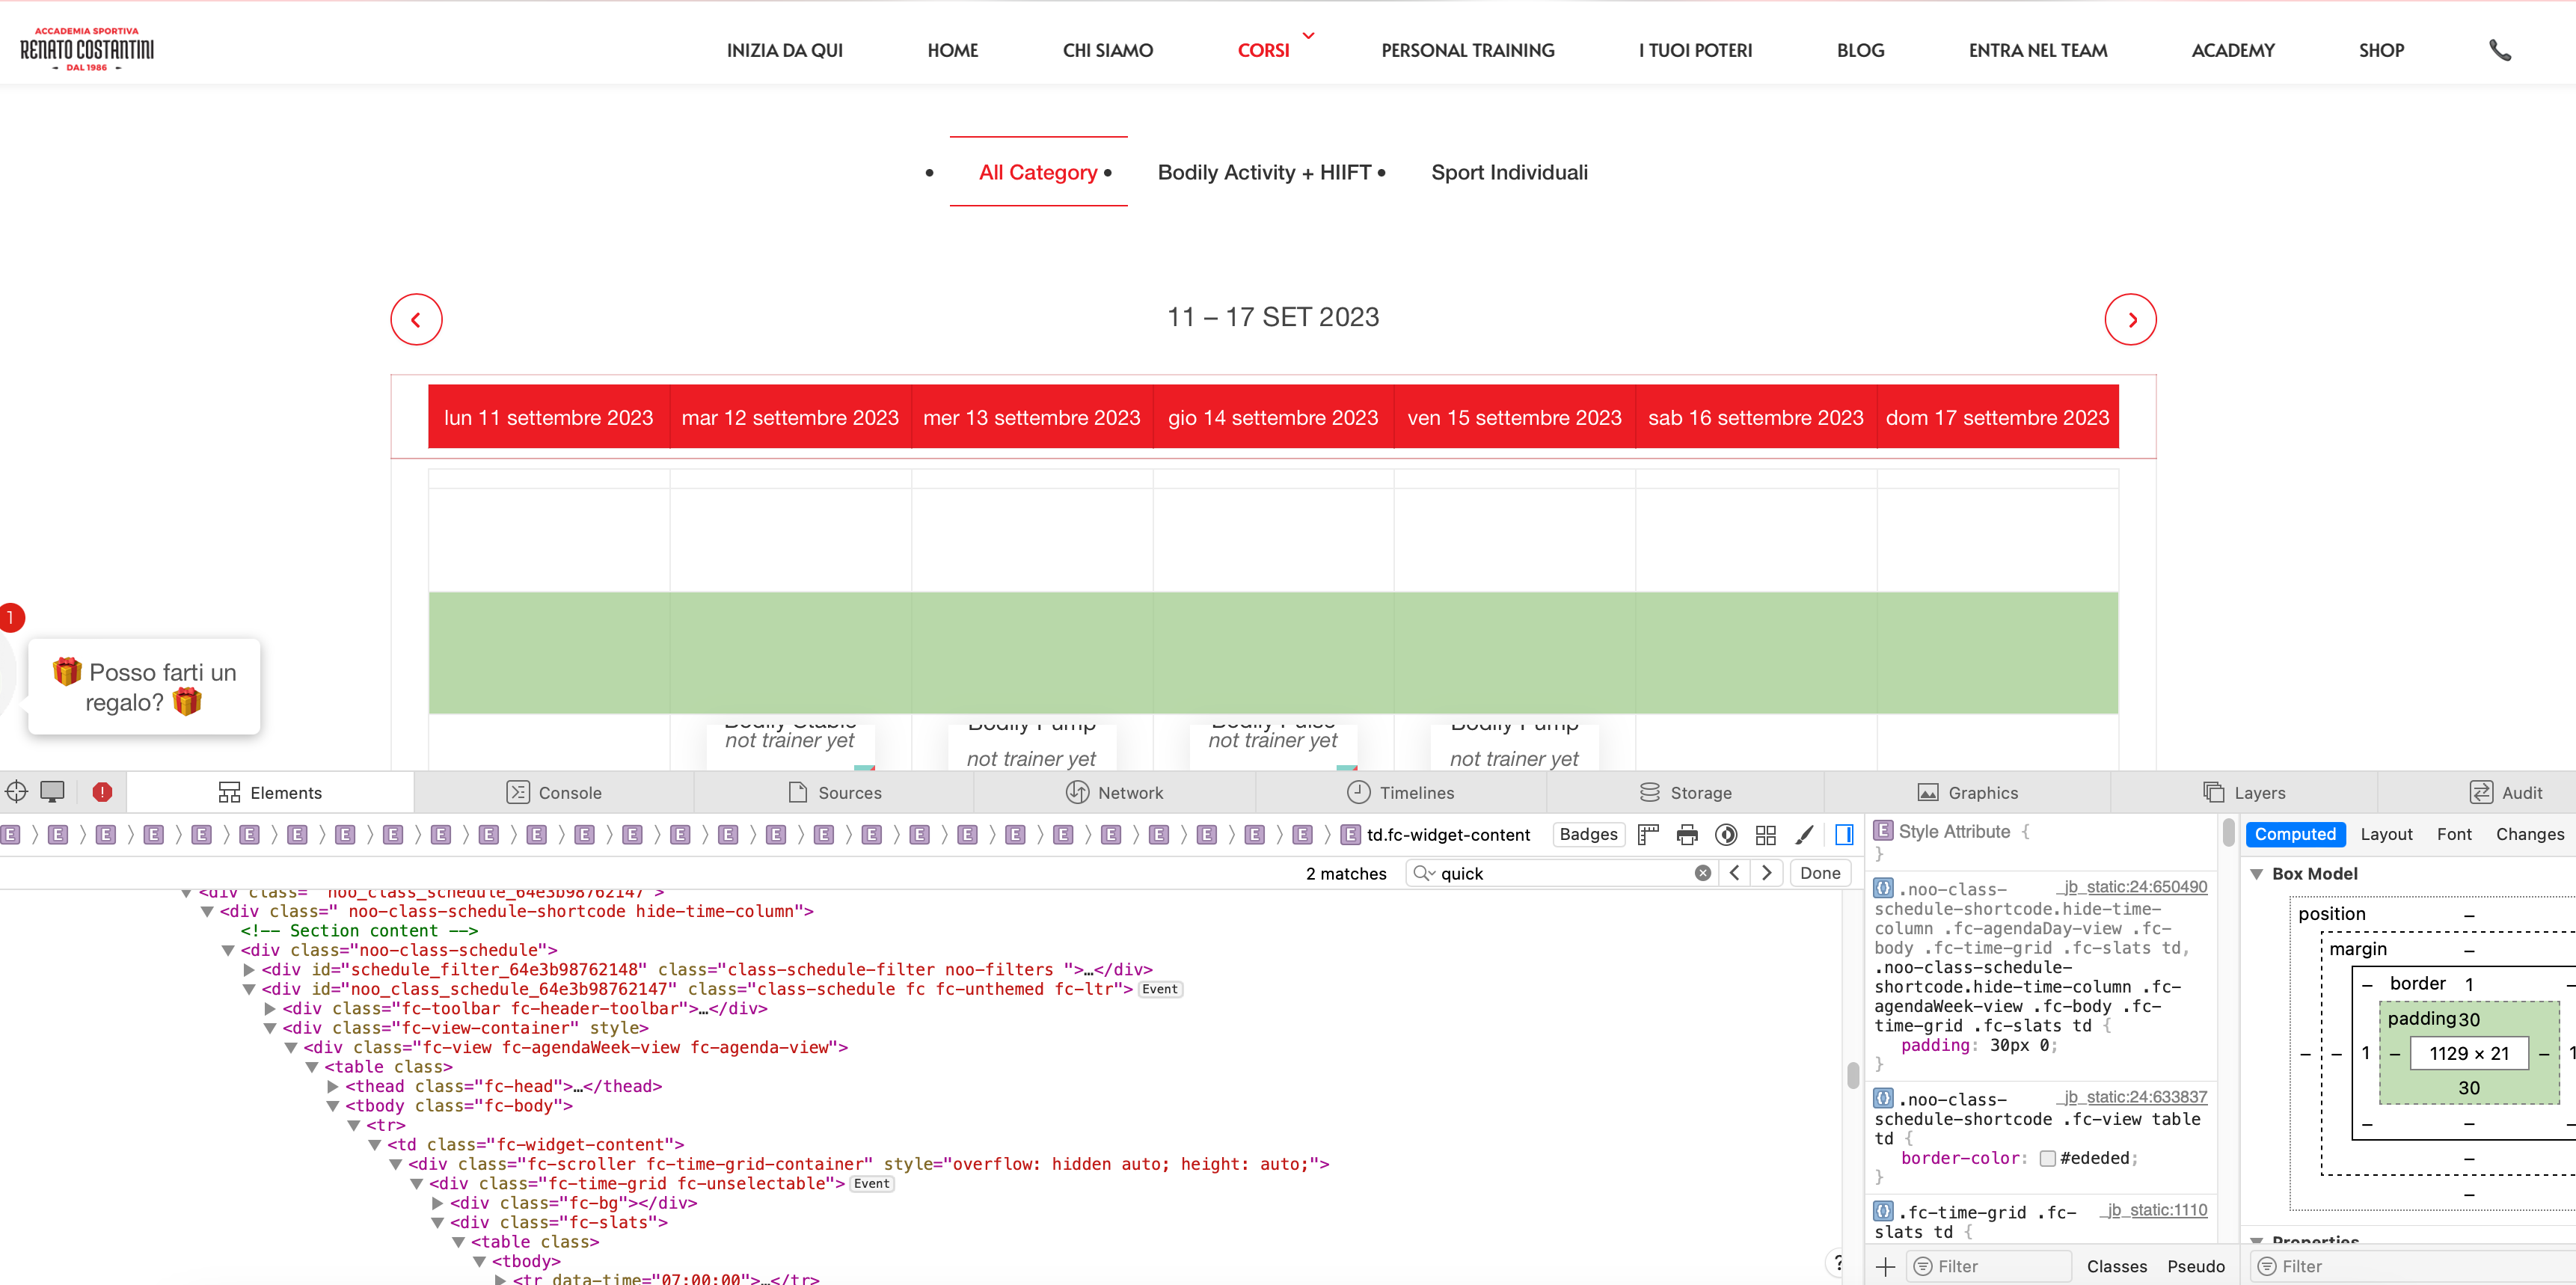Go to next week with right arrow
This screenshot has width=2576, height=1285.
coord(2130,319)
